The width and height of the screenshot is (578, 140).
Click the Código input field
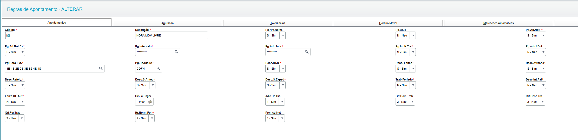click(9, 35)
